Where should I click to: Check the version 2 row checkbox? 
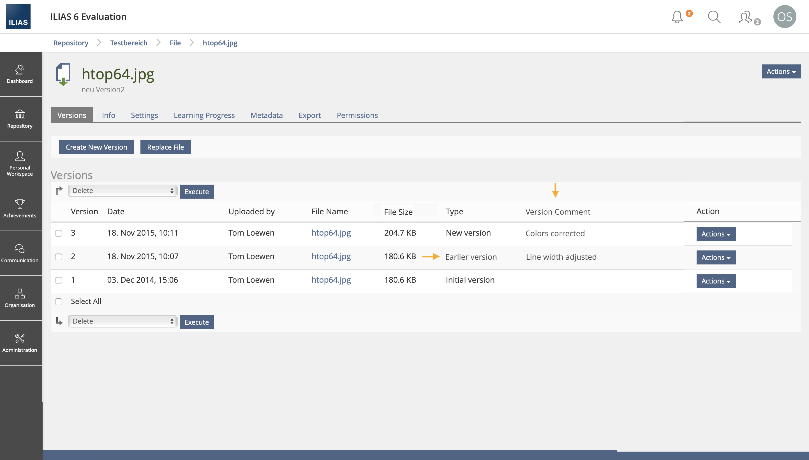coord(59,257)
